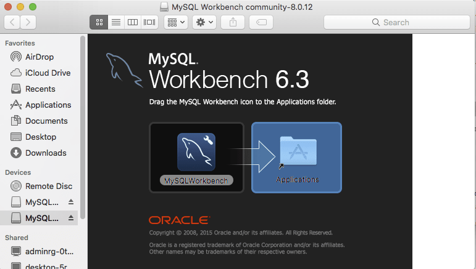Click the sidebar scrollbar
The image size is (476, 269).
tap(83, 127)
